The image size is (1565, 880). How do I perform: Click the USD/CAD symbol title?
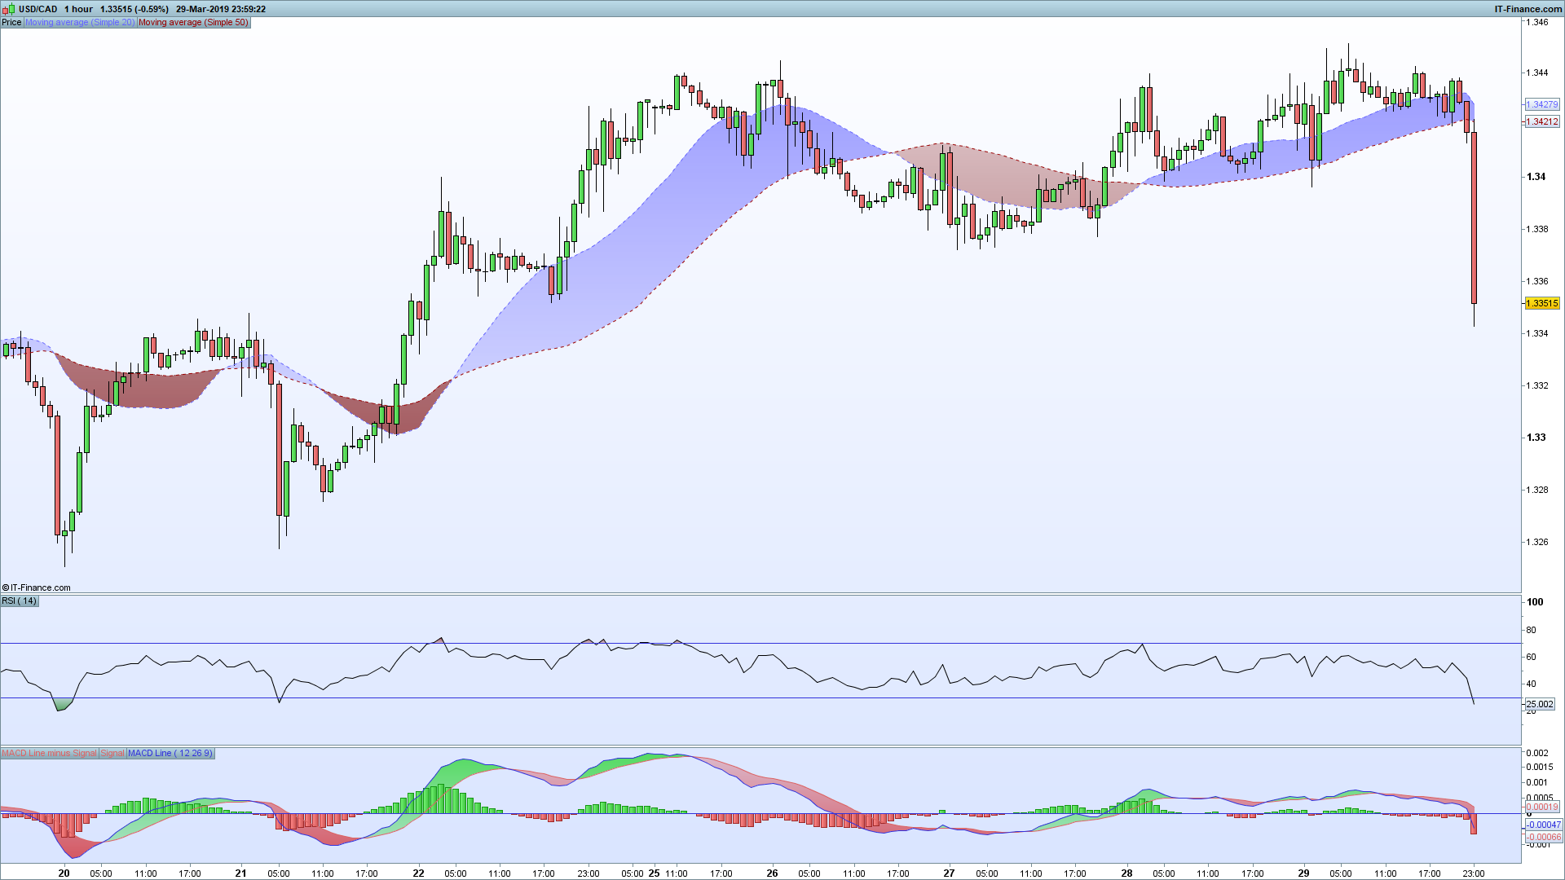(x=37, y=9)
